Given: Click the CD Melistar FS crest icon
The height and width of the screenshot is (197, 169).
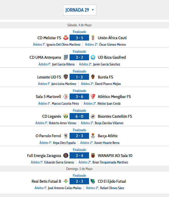Looking at the screenshot, I should tap(66, 38).
